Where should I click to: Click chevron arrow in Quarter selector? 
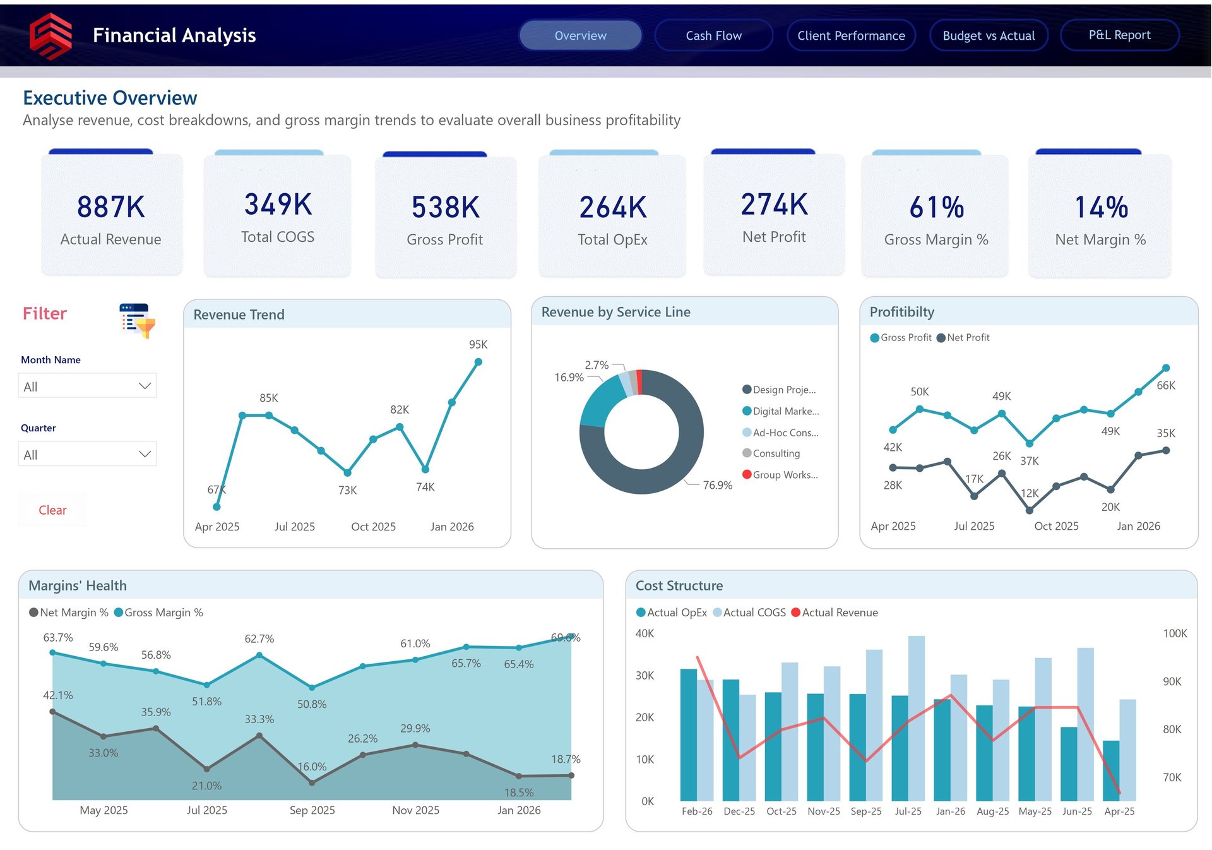coord(145,454)
